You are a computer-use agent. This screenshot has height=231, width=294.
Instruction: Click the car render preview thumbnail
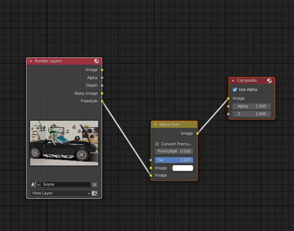coord(64,143)
